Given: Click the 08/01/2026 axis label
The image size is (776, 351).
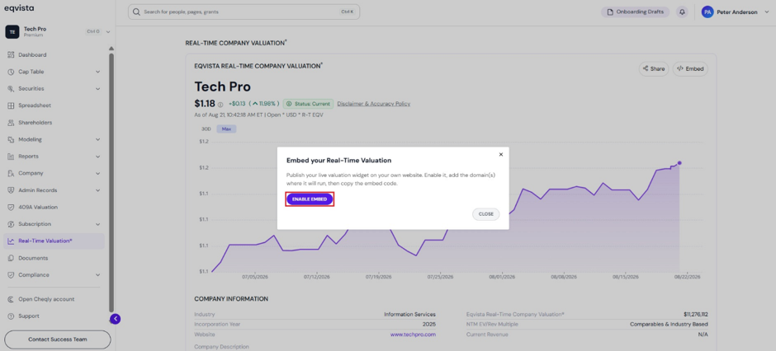Looking at the screenshot, I should [x=502, y=278].
